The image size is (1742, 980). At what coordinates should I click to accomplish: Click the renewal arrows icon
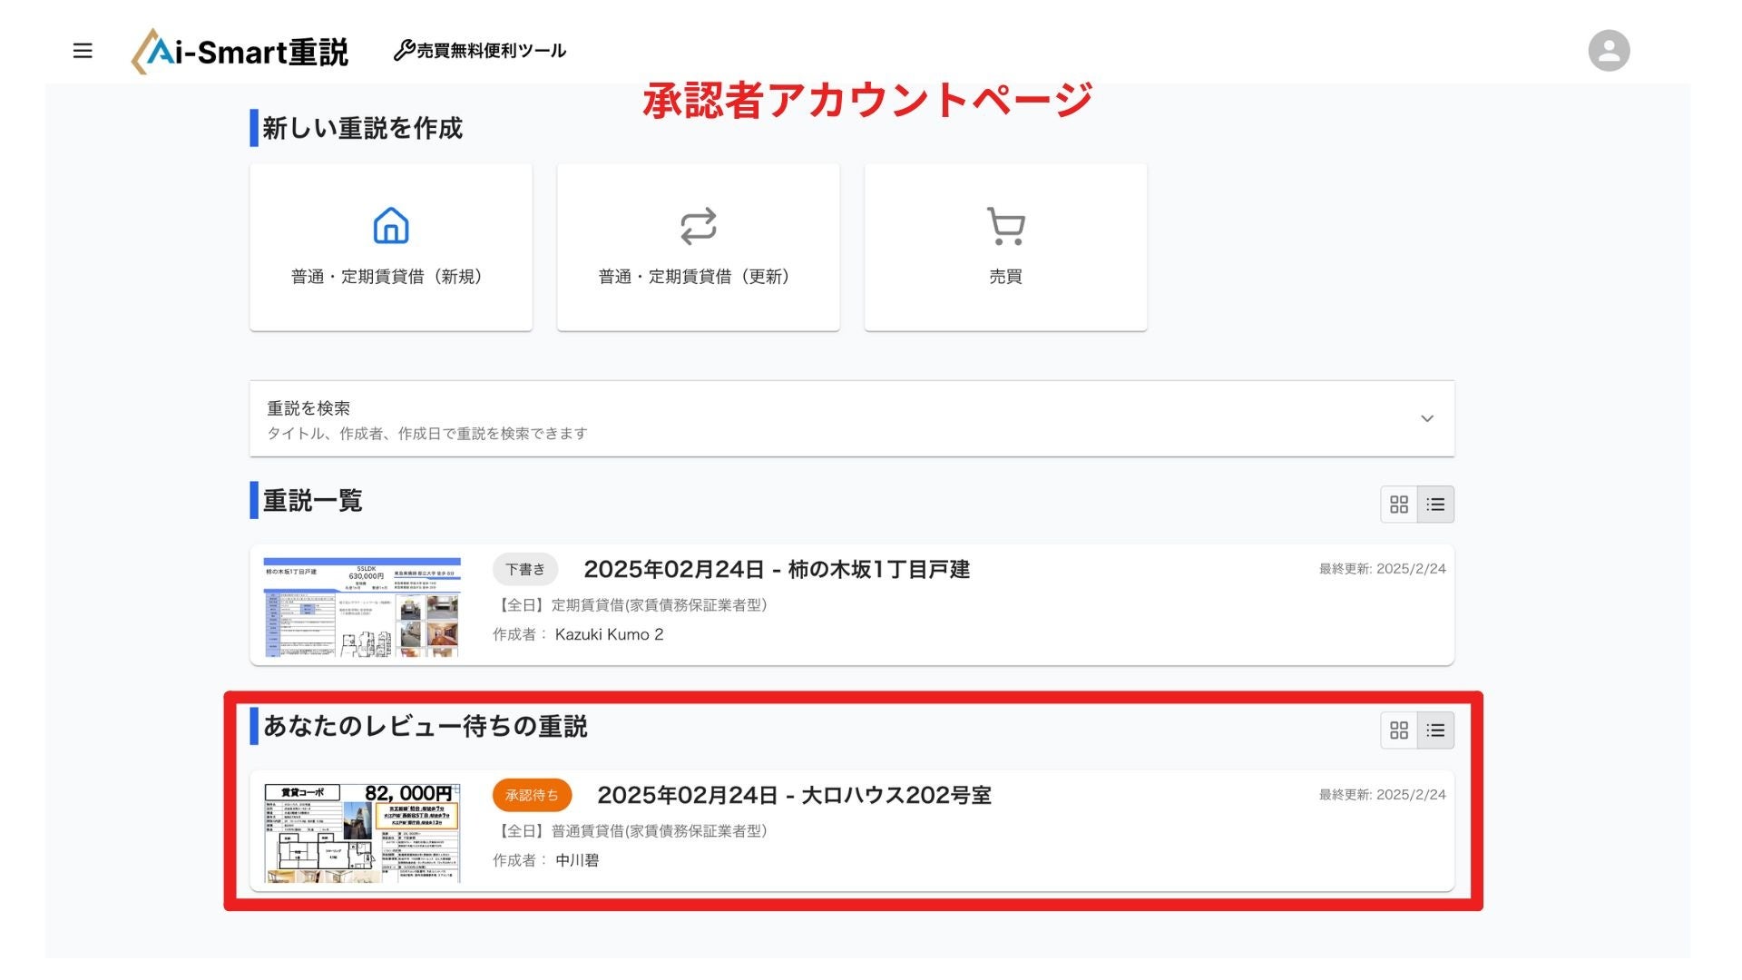(x=698, y=226)
